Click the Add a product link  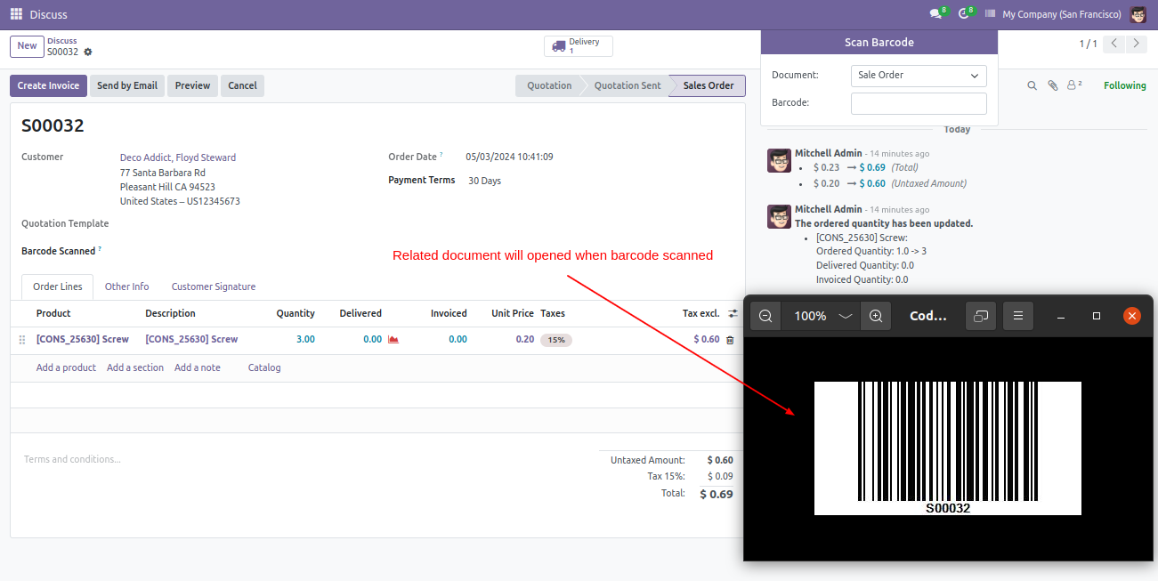66,367
